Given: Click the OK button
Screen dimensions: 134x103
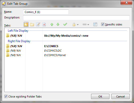Looking at the screenshot, I should tap(100, 97).
